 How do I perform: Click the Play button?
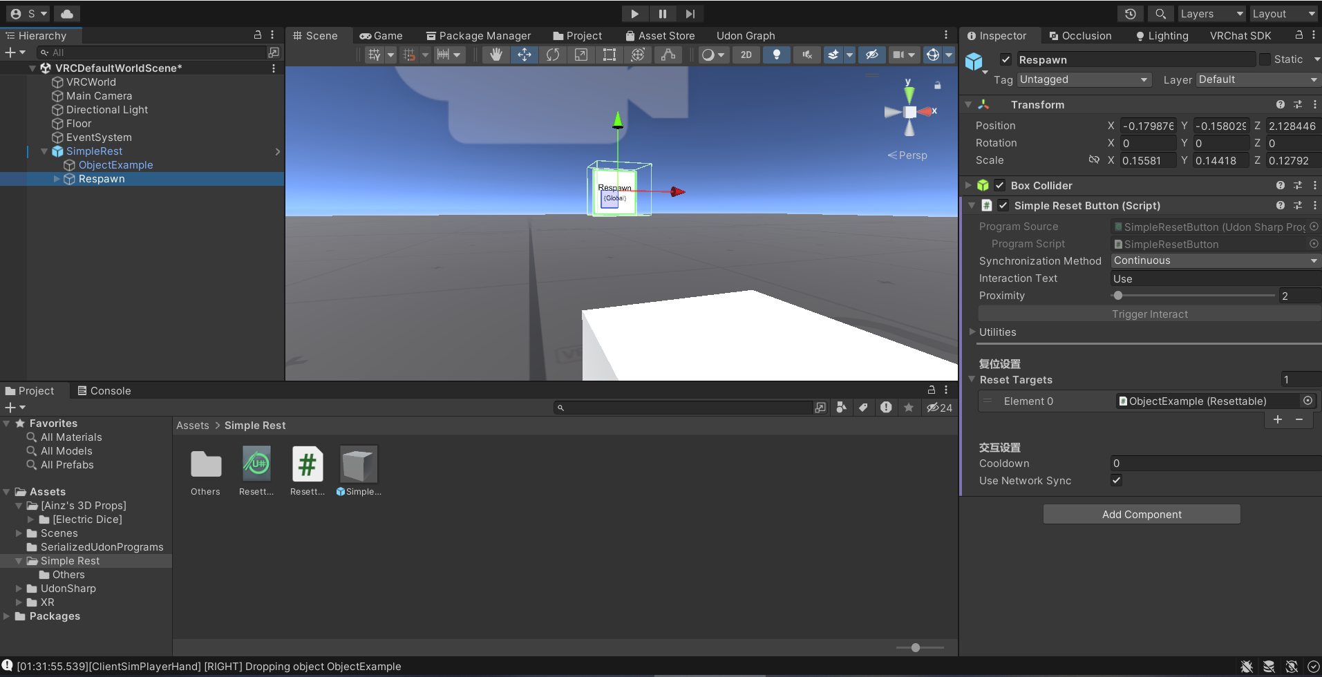tap(634, 13)
